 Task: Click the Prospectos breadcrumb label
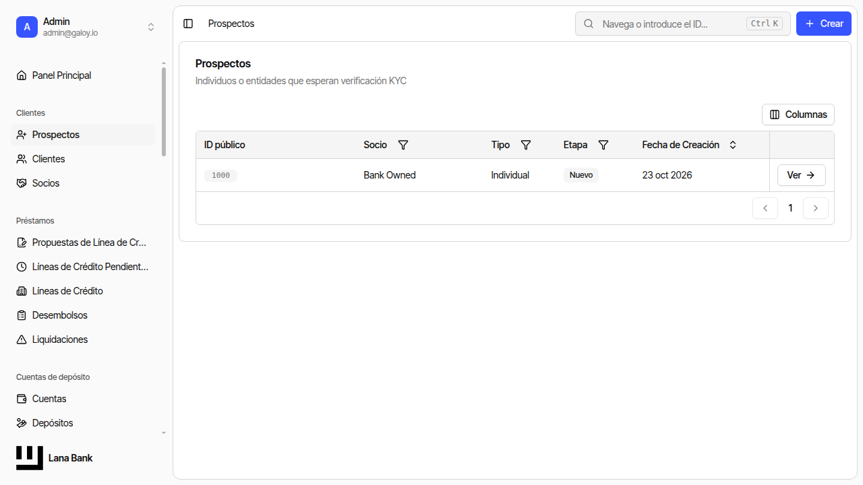point(231,24)
